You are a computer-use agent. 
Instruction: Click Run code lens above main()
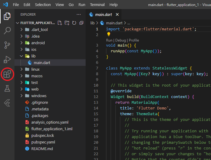click(x=109, y=40)
